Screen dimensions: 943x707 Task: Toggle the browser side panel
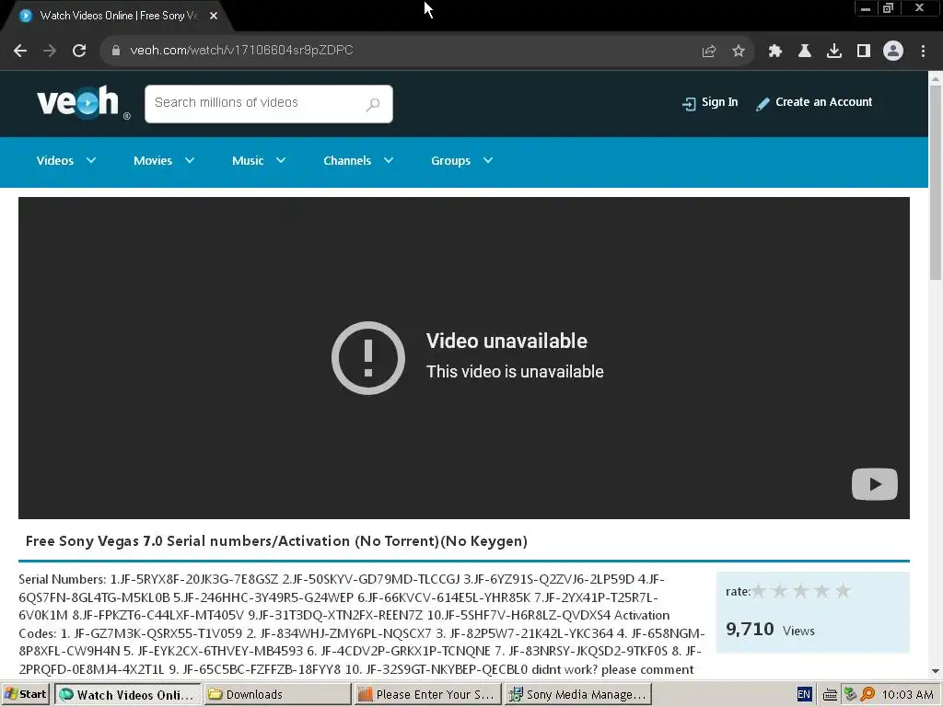point(864,52)
